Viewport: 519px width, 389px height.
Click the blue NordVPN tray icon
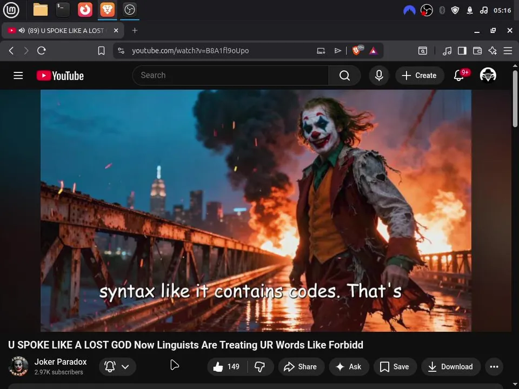409,10
